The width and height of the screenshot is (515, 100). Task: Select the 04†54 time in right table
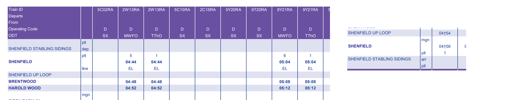(445, 33)
